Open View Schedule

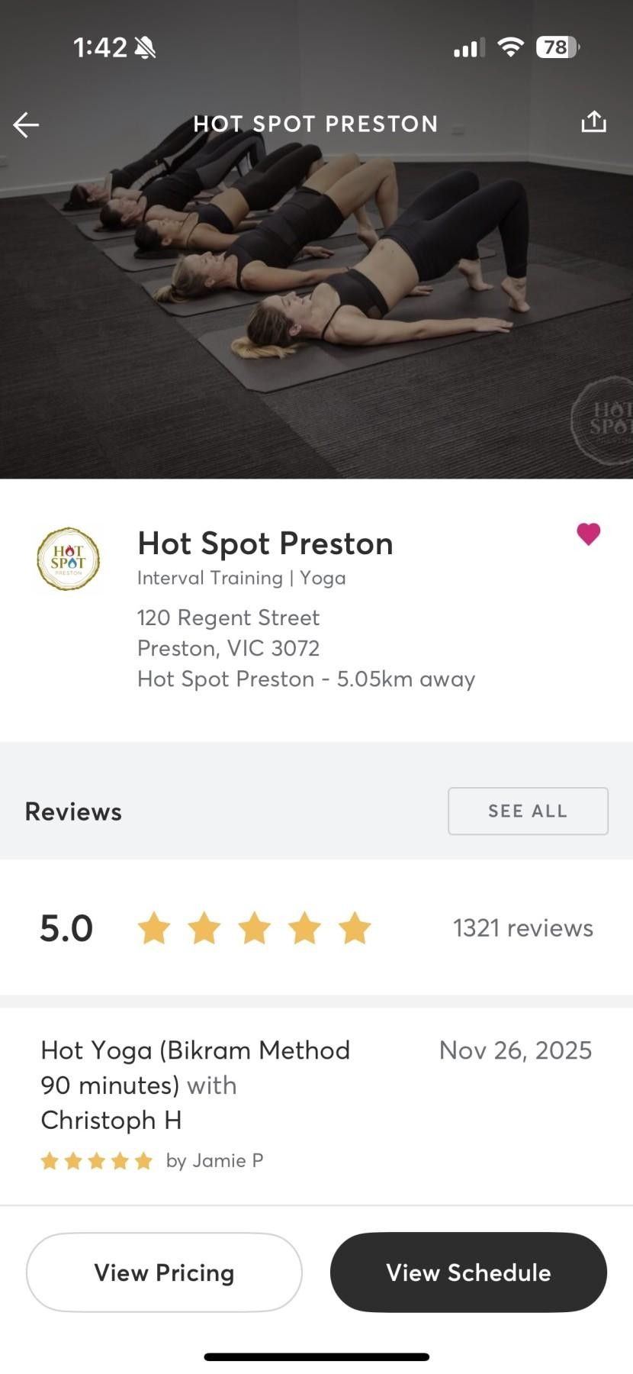468,1272
